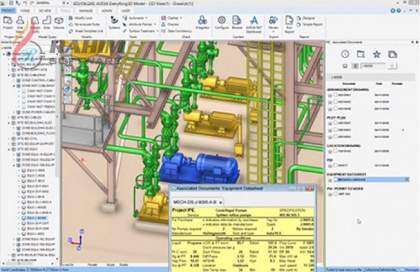Switch to the MANAGE ribbon tab
The width and height of the screenshot is (420, 272).
pos(86,11)
